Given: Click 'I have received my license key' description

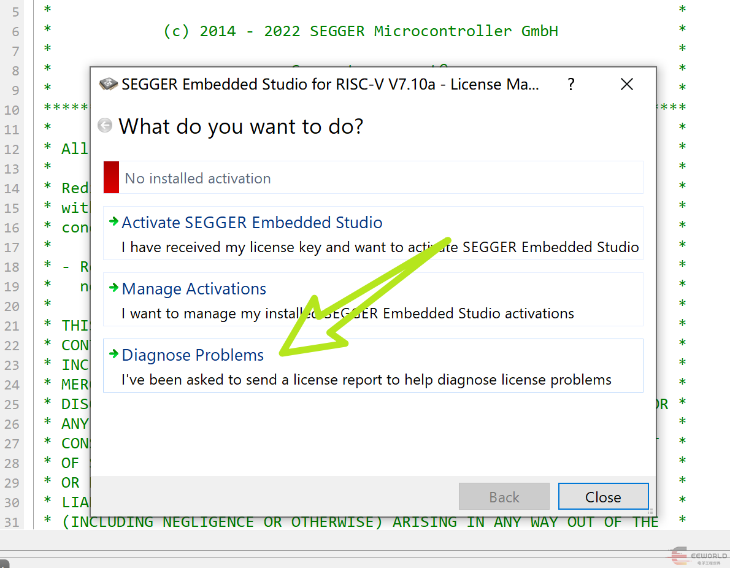Looking at the screenshot, I should [x=380, y=247].
